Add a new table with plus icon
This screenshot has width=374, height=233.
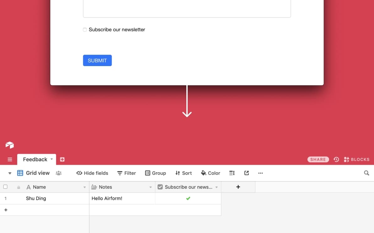(x=62, y=159)
